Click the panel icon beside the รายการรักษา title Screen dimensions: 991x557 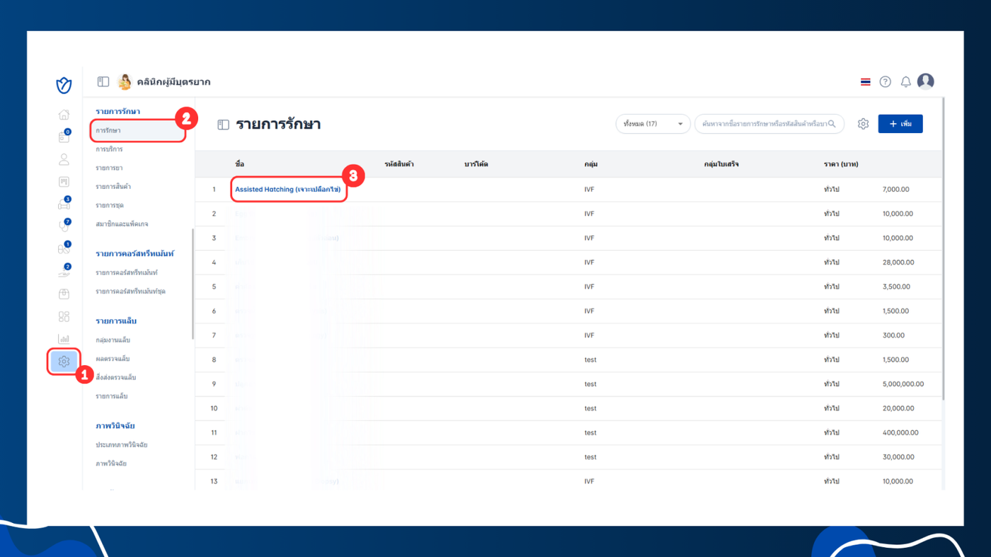tap(223, 125)
